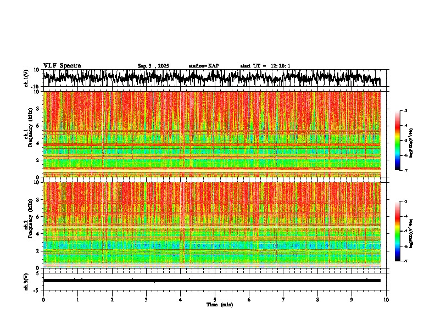The height and width of the screenshot is (336, 435).
Task: Click the ch.2 frequency tick label "2"
Action: [38, 251]
